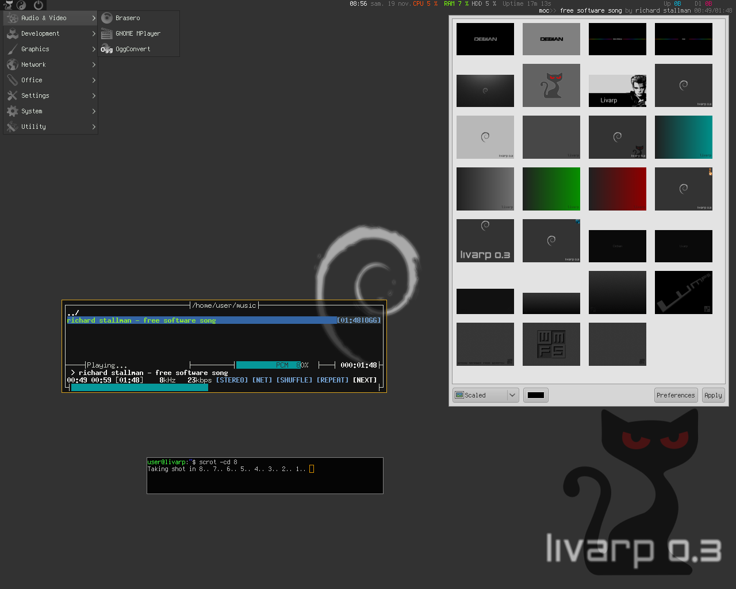Select the gray-to-light gradient wallpaper thumbnail
736x589 pixels.
[x=485, y=189]
